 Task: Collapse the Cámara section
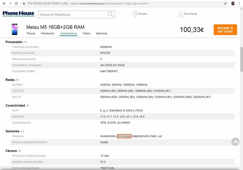(x=19, y=151)
